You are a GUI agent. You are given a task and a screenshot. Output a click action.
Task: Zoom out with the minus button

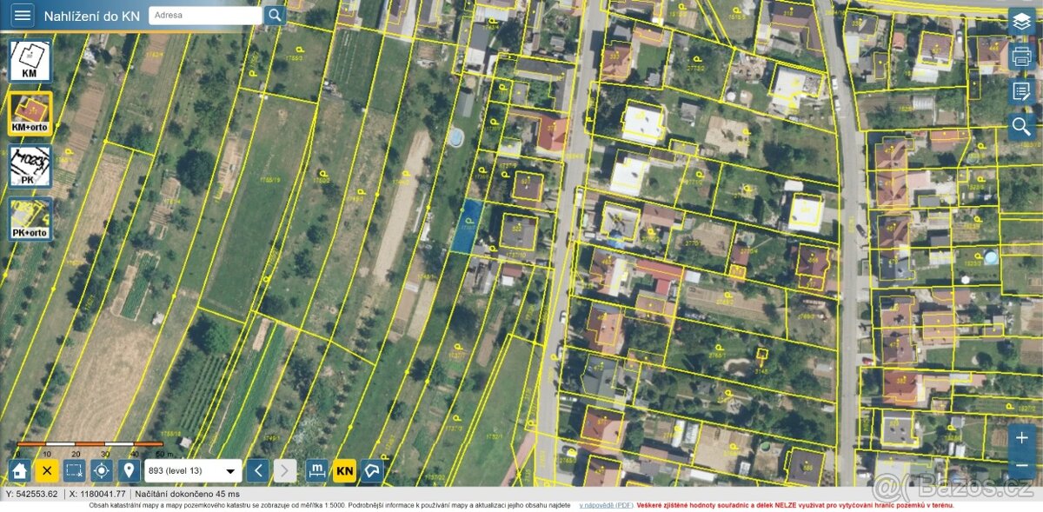[x=1021, y=465]
